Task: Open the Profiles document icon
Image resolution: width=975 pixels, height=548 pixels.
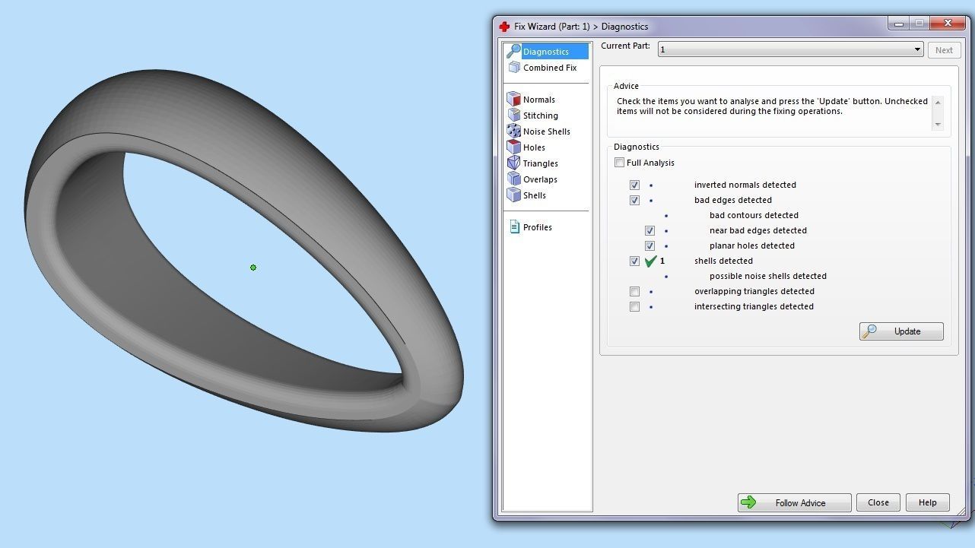Action: coord(514,226)
